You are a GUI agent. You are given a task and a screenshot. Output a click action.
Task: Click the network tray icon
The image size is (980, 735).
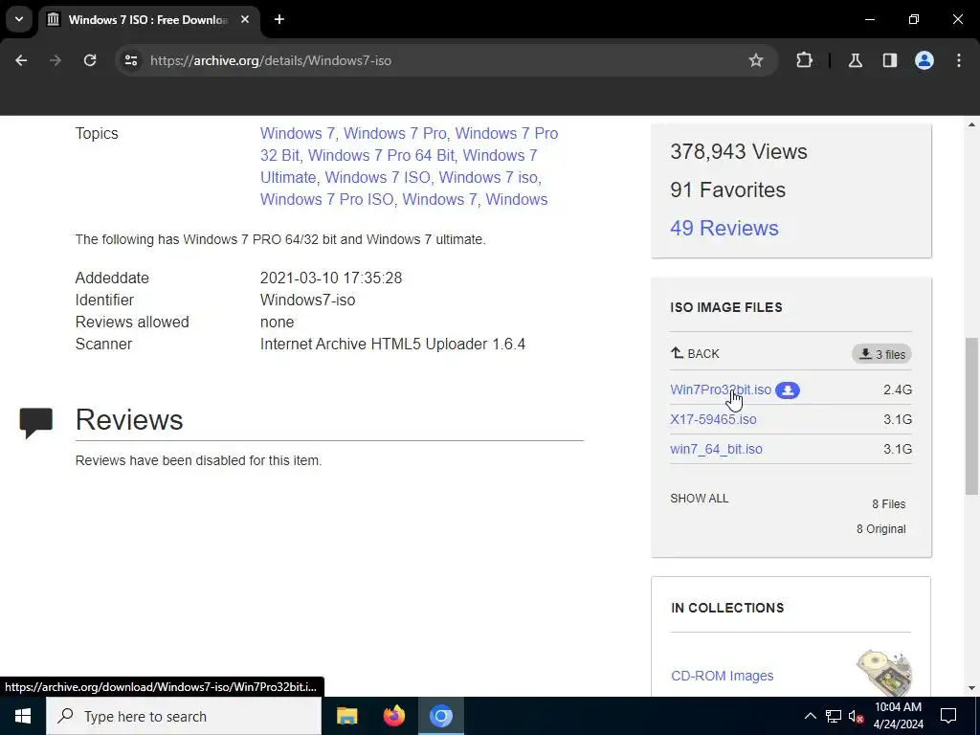(x=834, y=716)
